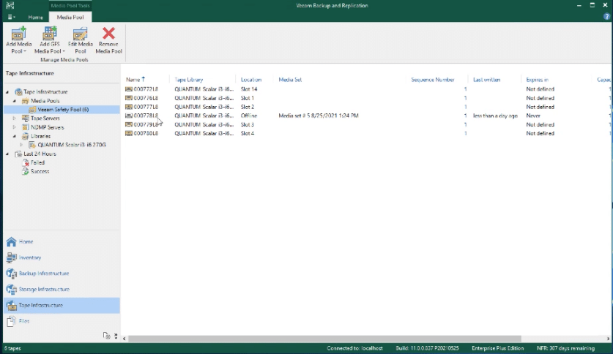Click the Edit Media Pool icon
613x354 pixels.
coord(80,34)
